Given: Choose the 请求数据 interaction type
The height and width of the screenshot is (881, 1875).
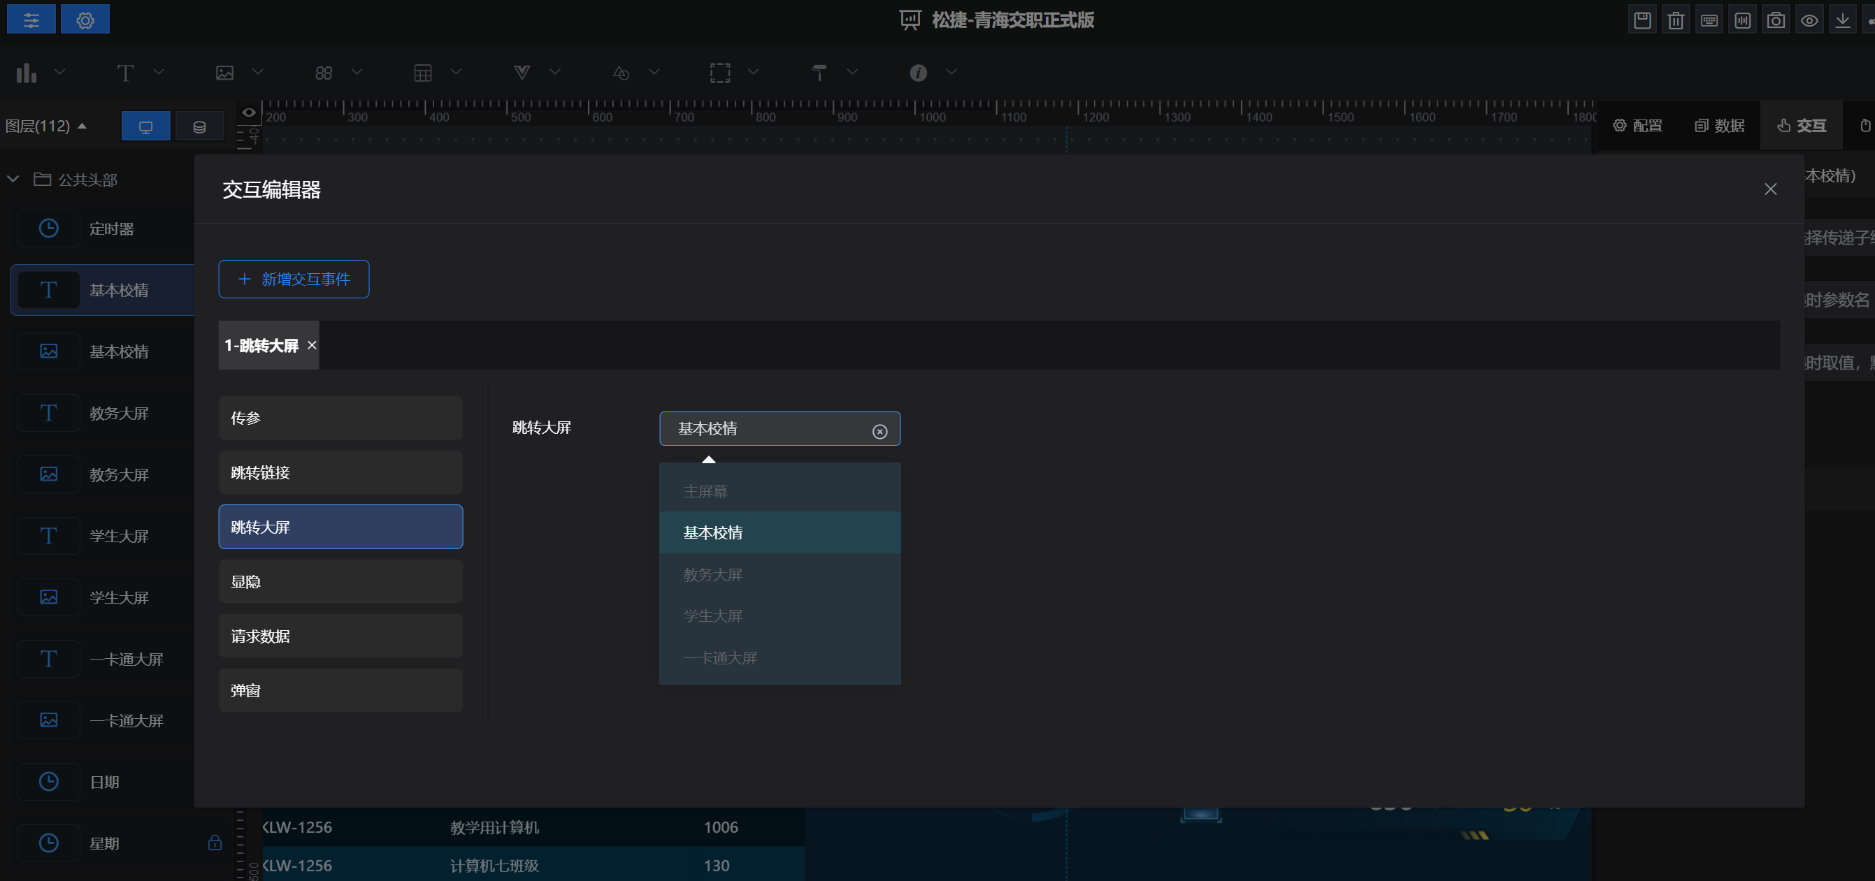Looking at the screenshot, I should [x=340, y=636].
